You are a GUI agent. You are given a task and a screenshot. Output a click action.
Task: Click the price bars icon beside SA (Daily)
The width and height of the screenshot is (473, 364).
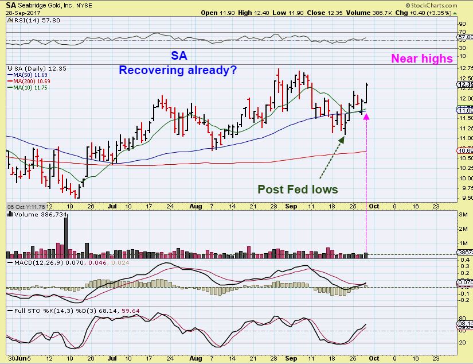[10, 68]
